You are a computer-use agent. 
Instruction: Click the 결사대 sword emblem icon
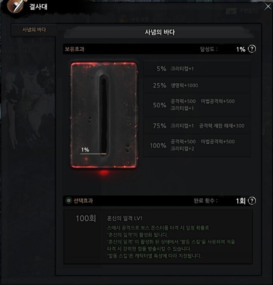click(x=15, y=6)
